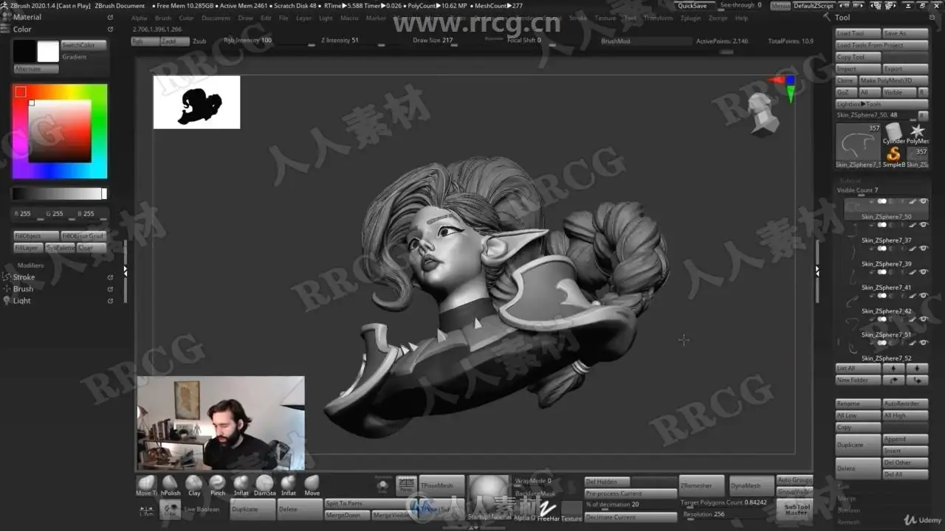Click the DynaMesh button

coord(751,486)
